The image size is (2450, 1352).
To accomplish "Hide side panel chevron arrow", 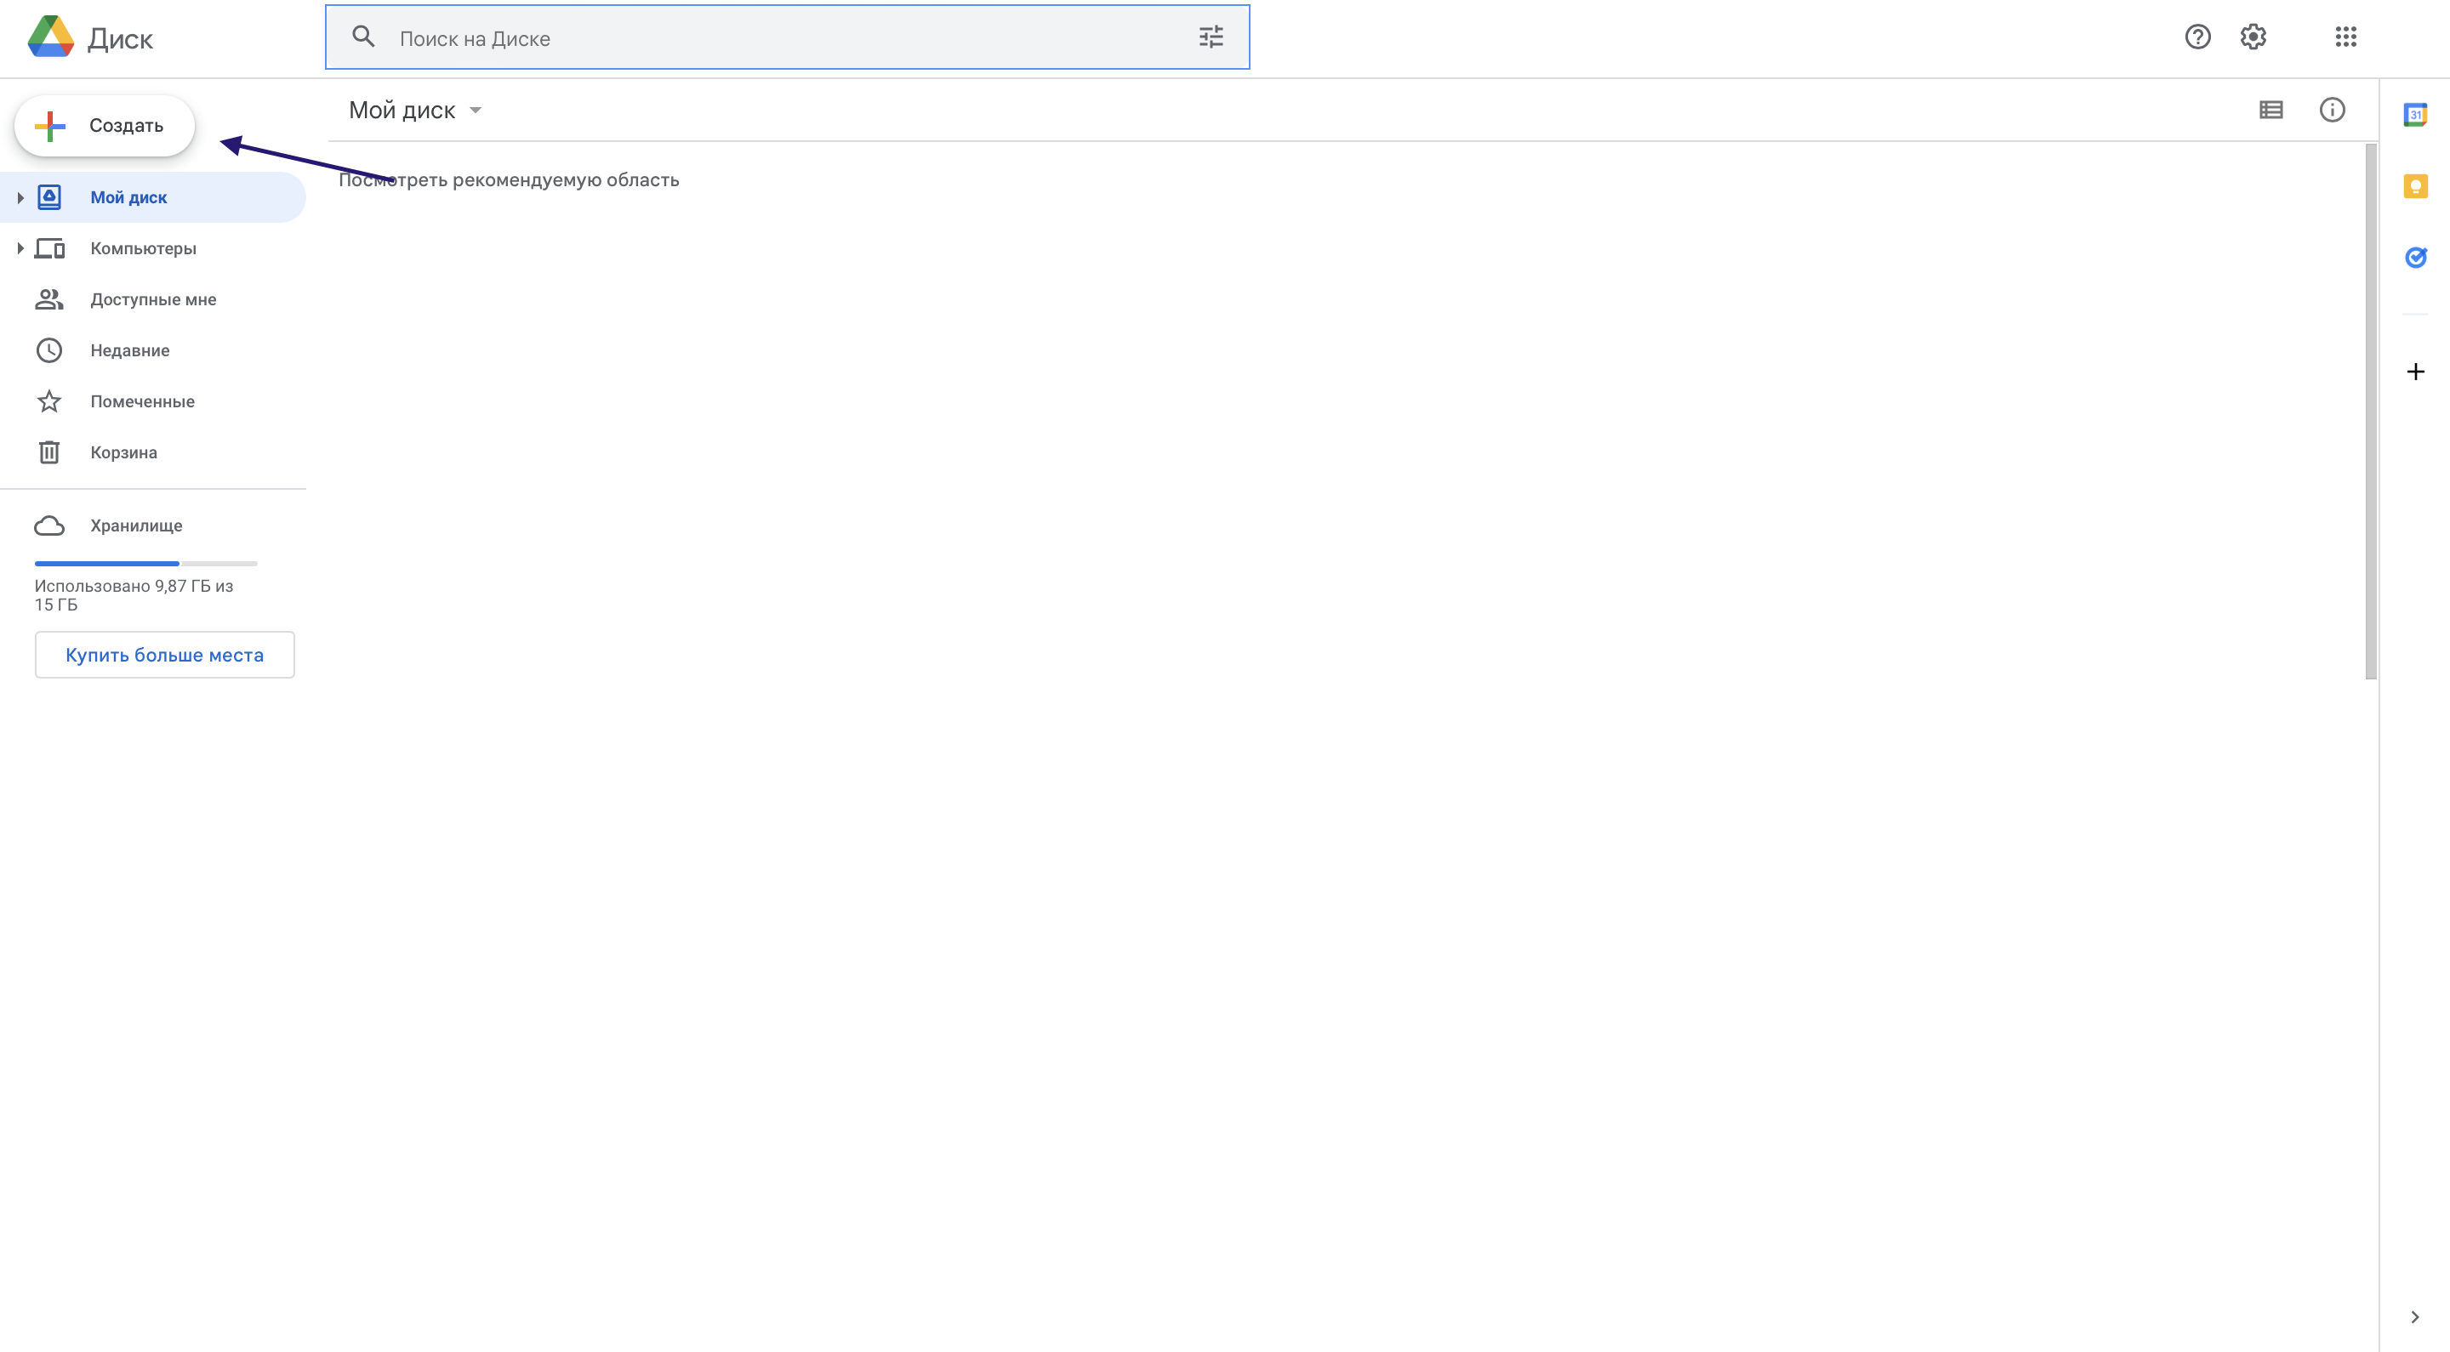I will [x=2414, y=1317].
